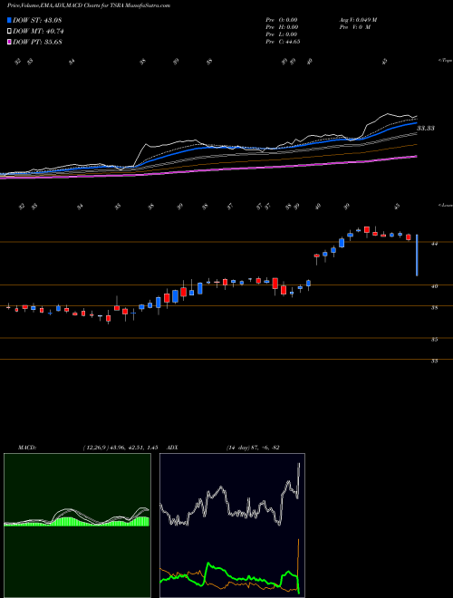Click the MACD panel heading
Screen dimensions: 453x598
(x=27, y=448)
